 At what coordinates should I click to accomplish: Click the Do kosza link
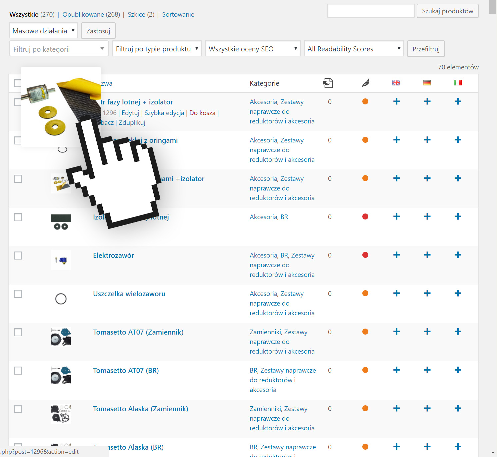coord(202,113)
